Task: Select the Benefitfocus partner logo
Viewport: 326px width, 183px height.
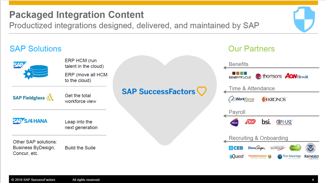Action: (240, 75)
